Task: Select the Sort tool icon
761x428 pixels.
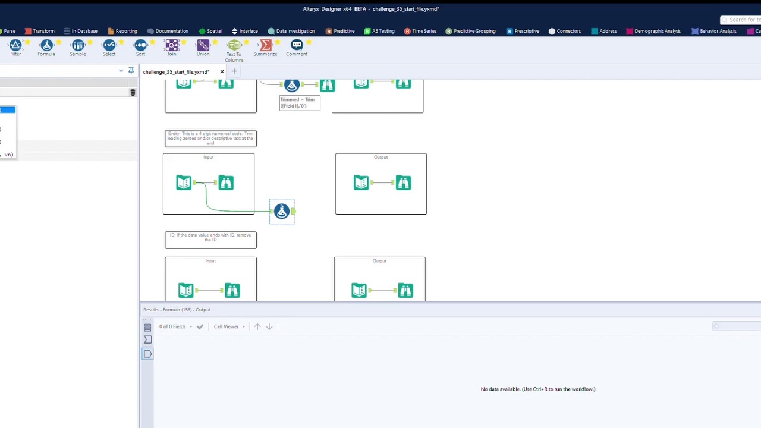Action: [140, 46]
